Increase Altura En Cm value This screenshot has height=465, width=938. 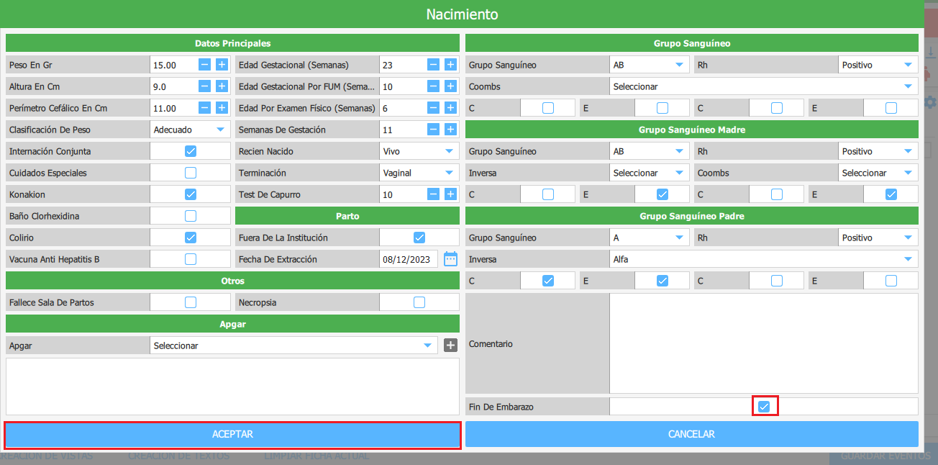pos(222,86)
